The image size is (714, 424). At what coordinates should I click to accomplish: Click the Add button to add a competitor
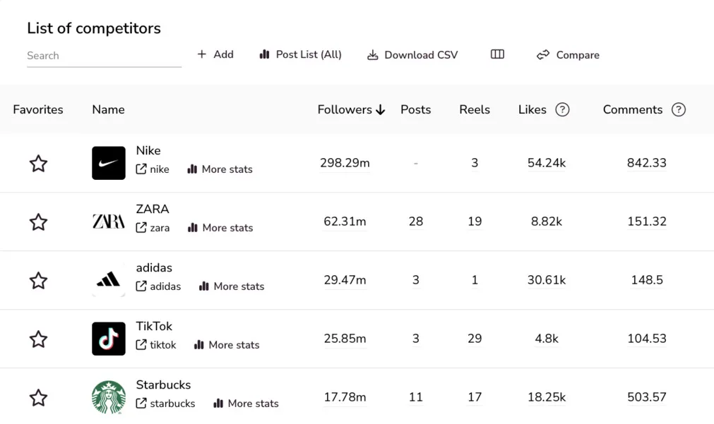pyautogui.click(x=215, y=54)
